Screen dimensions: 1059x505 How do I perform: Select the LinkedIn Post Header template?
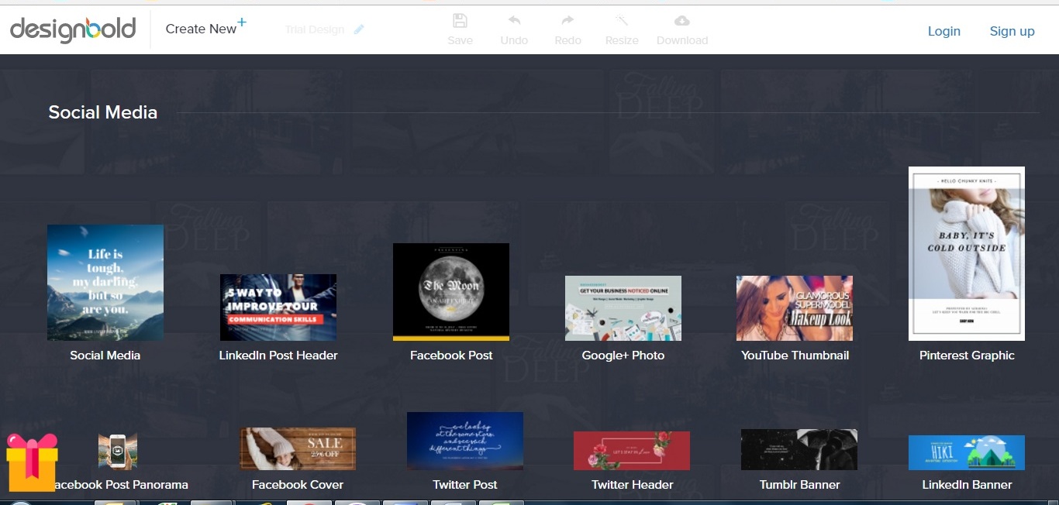tap(278, 307)
